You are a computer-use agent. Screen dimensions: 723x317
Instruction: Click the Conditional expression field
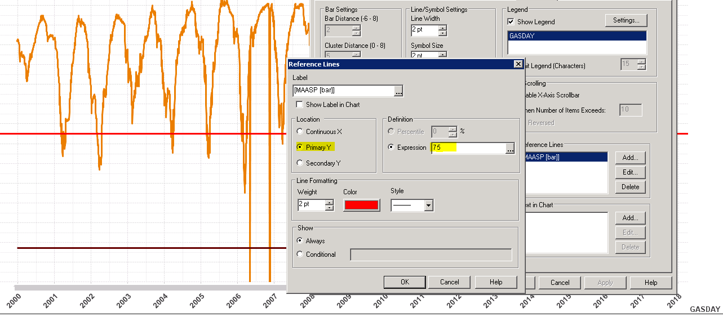[431, 255]
